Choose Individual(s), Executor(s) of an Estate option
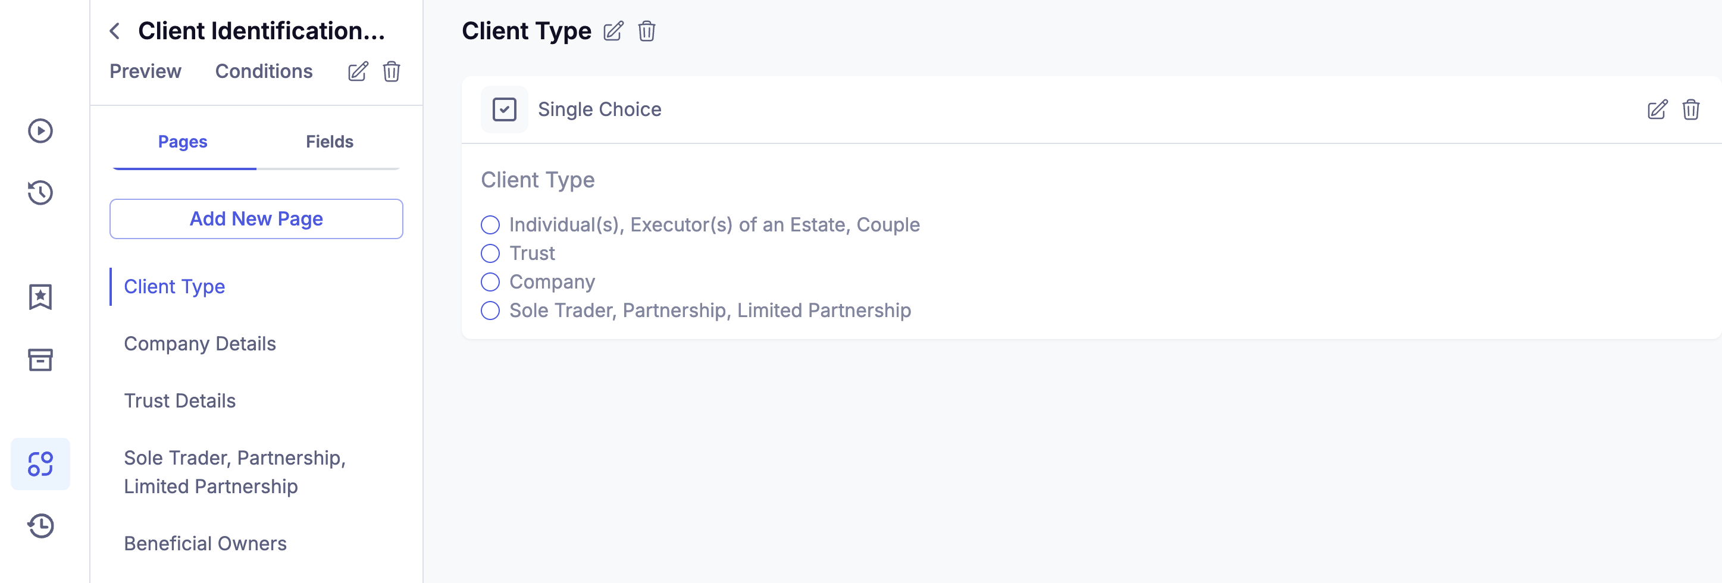This screenshot has height=583, width=1722. pyautogui.click(x=490, y=225)
